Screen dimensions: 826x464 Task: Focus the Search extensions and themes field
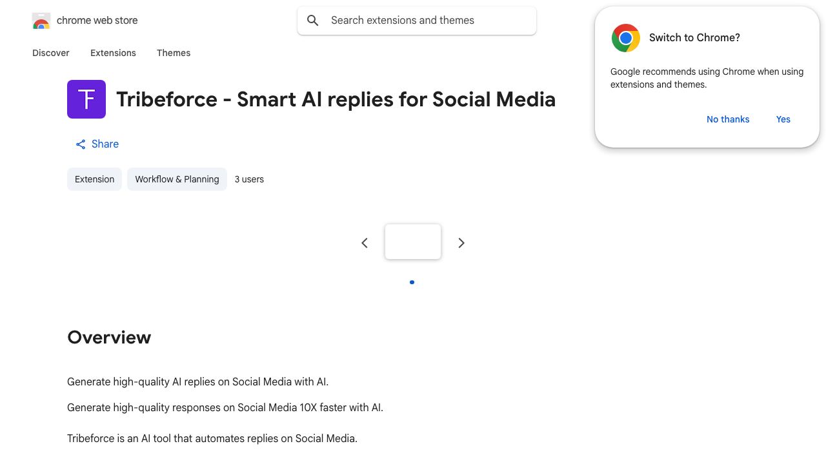tap(417, 21)
